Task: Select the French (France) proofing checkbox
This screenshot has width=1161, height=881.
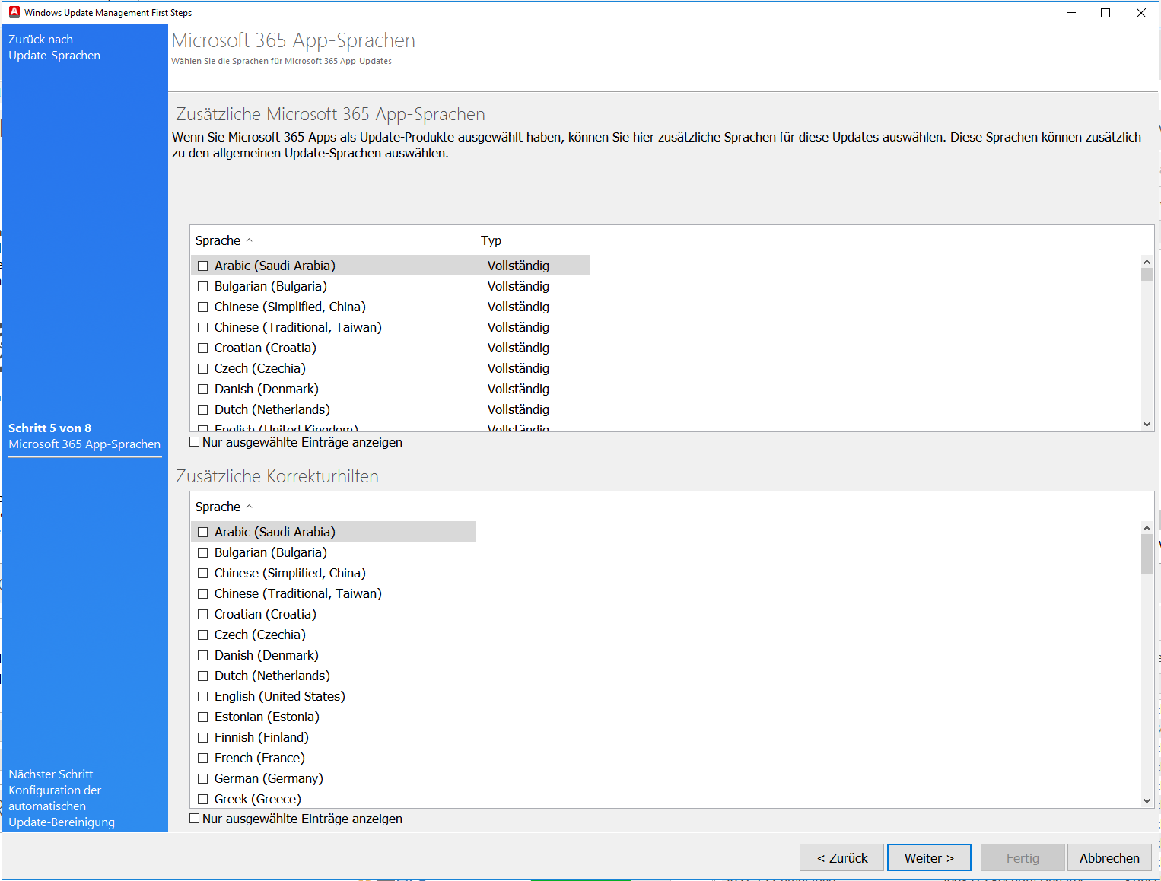Action: pos(202,759)
